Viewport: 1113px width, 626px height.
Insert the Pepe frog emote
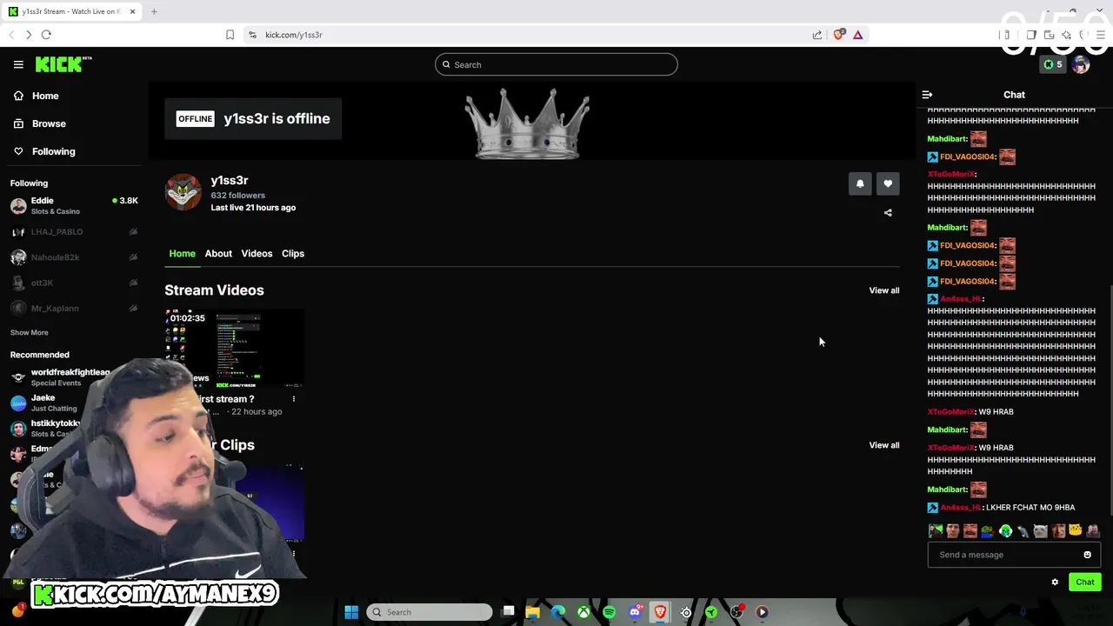[988, 530]
